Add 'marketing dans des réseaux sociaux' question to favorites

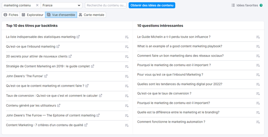tap(258, 56)
